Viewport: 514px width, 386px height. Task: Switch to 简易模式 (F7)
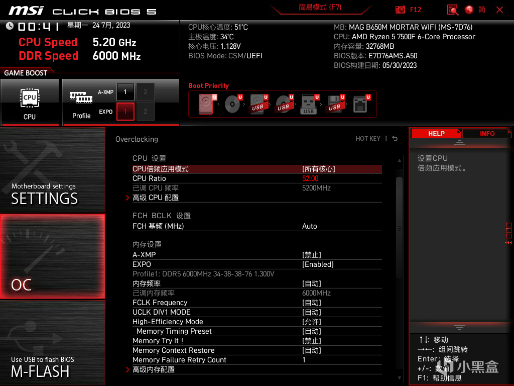coord(320,7)
